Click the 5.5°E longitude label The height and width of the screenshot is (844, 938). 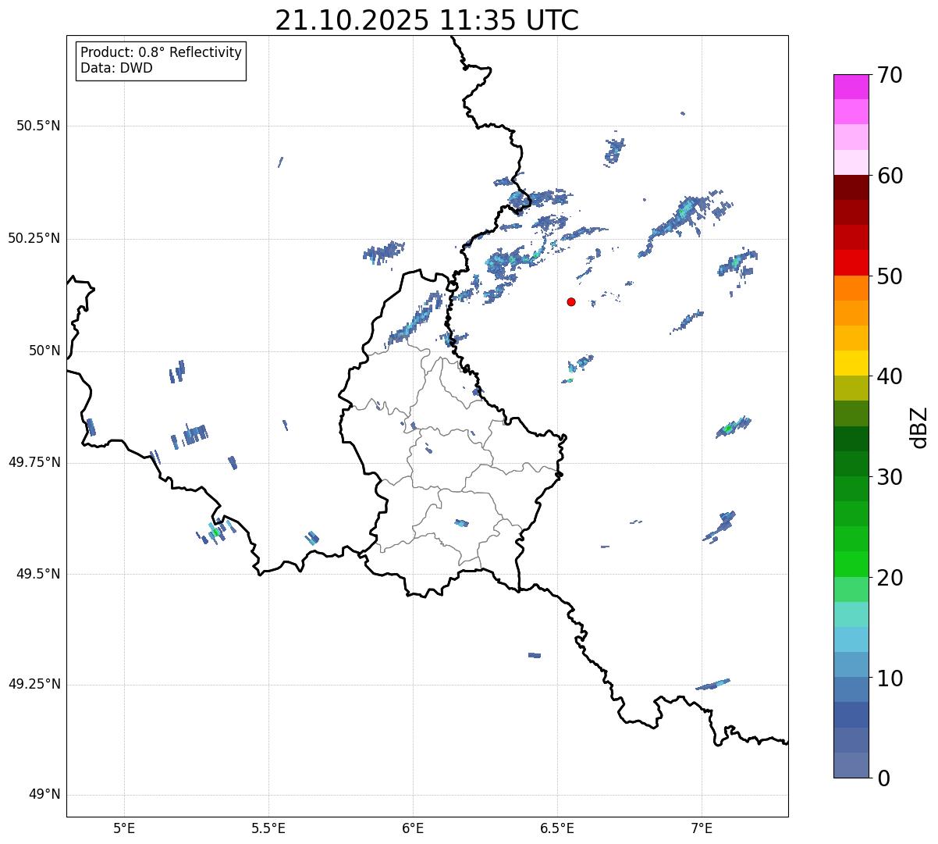point(268,828)
